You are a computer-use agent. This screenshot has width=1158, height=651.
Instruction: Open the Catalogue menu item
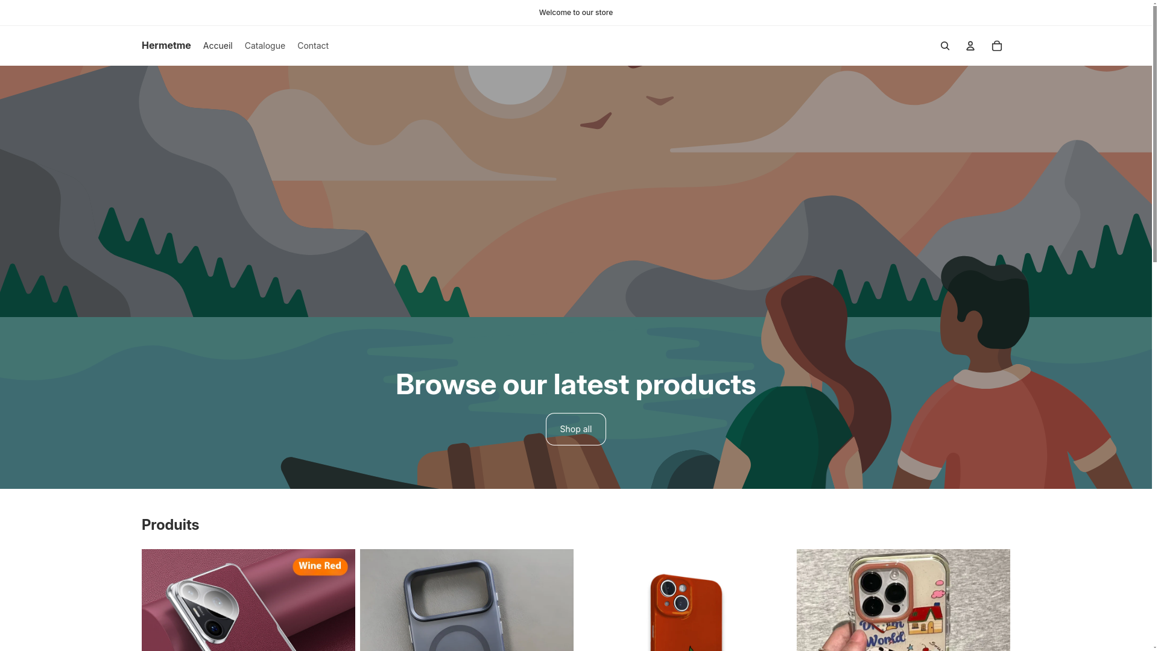pyautogui.click(x=265, y=46)
